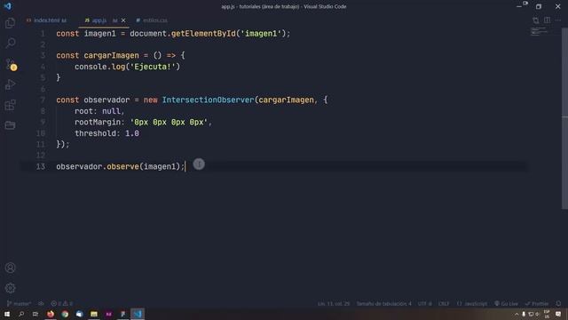Click the master branch in status bar
This screenshot has height=320, width=568.
tap(19, 303)
